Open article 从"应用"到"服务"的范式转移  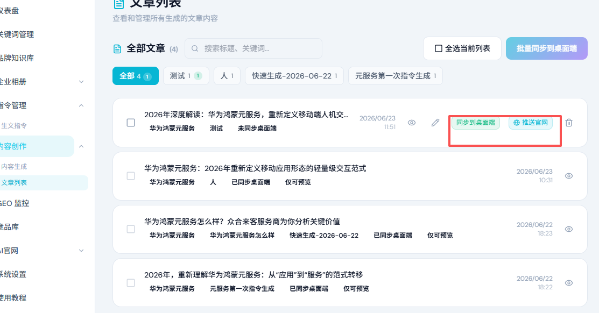coord(253,275)
